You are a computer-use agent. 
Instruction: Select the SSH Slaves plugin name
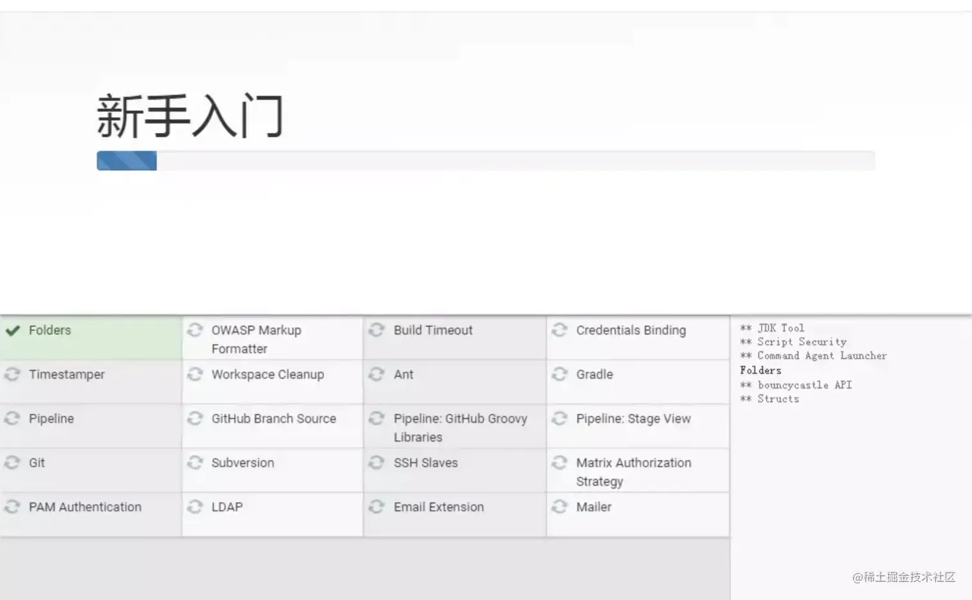(426, 463)
